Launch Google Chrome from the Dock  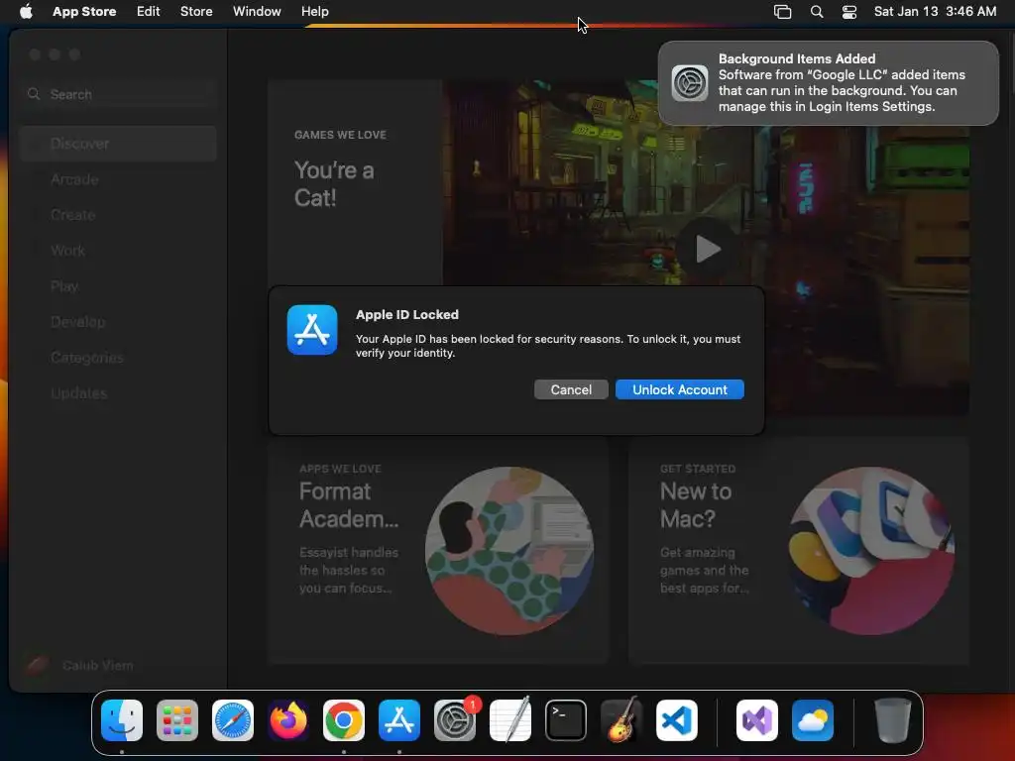[x=344, y=720]
